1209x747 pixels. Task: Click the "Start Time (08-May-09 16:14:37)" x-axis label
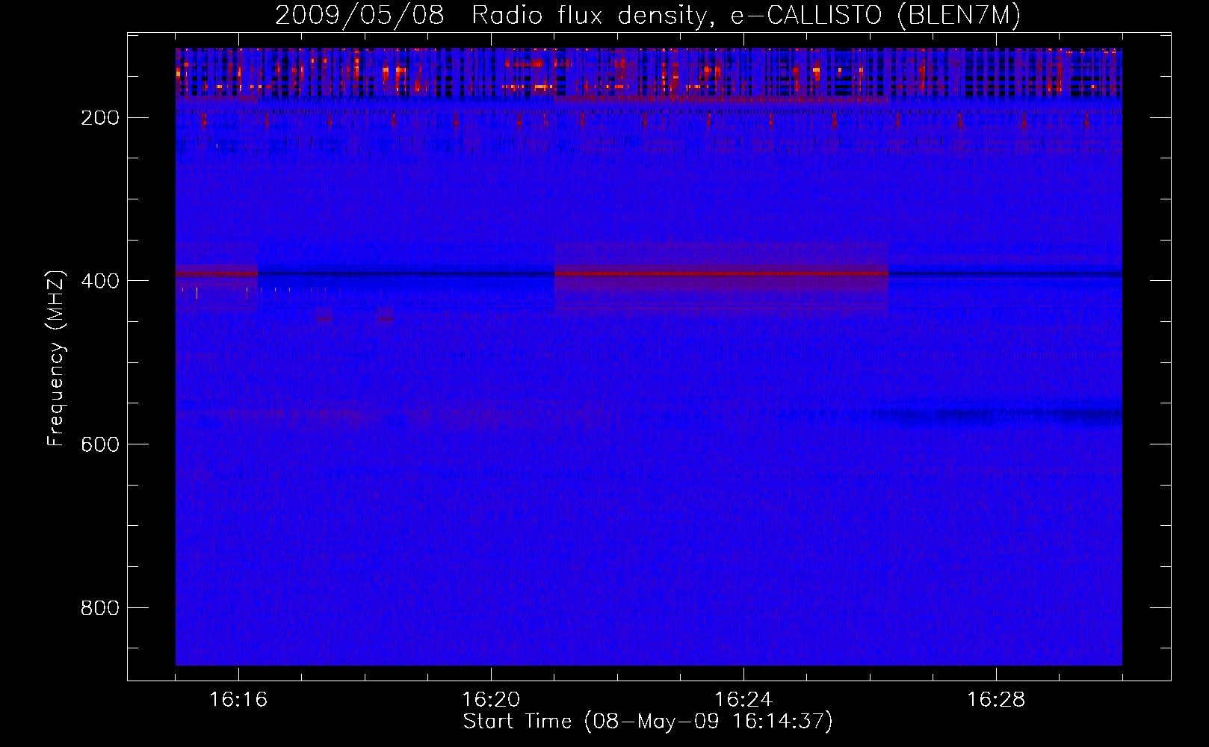coord(648,722)
